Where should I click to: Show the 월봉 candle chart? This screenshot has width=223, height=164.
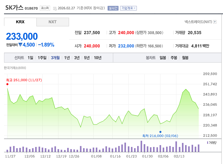click(x=185, y=58)
